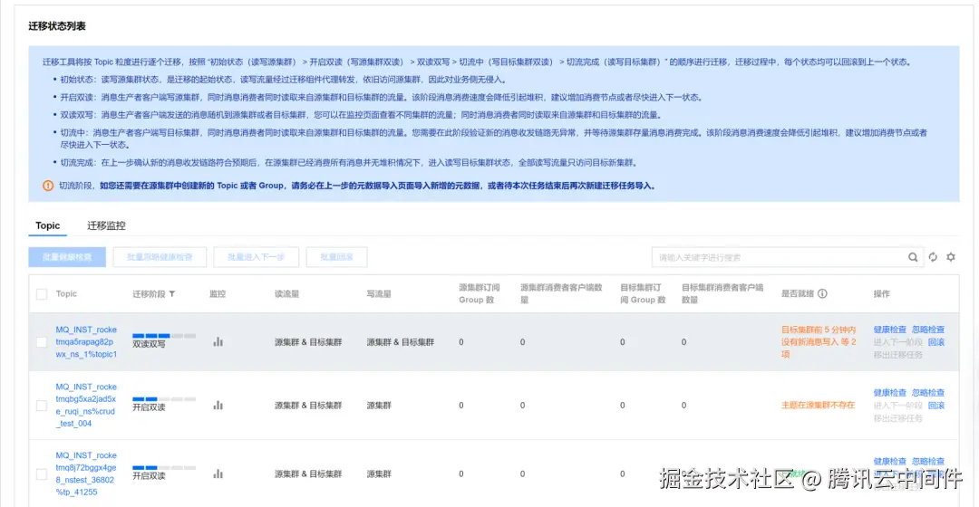Image resolution: width=979 pixels, height=507 pixels.
Task: Click disabled 移出迁移任务 in topic1 row
Action: point(897,355)
